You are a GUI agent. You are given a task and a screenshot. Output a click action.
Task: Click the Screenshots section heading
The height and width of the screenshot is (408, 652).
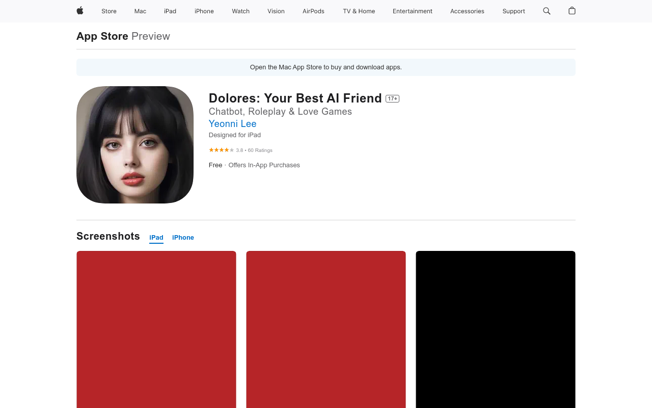108,236
